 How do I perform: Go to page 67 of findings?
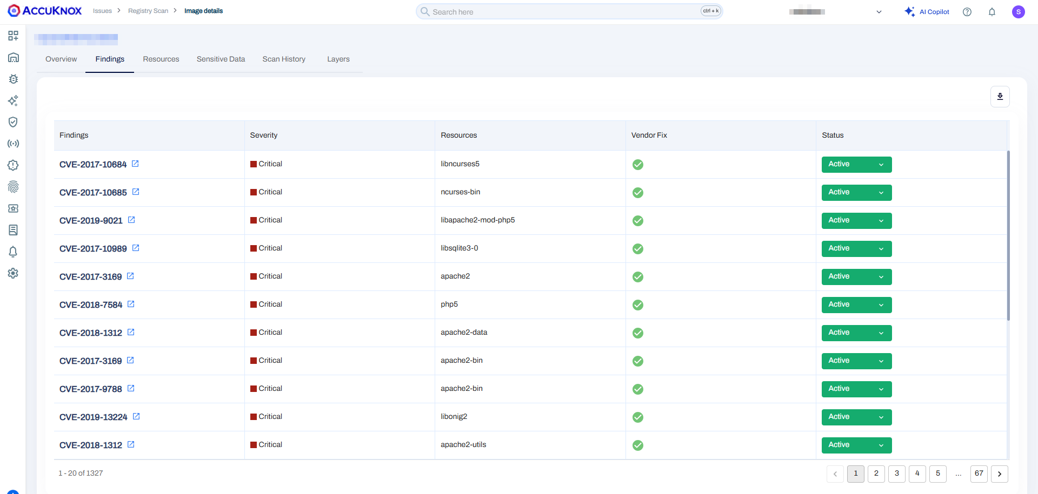pos(979,473)
